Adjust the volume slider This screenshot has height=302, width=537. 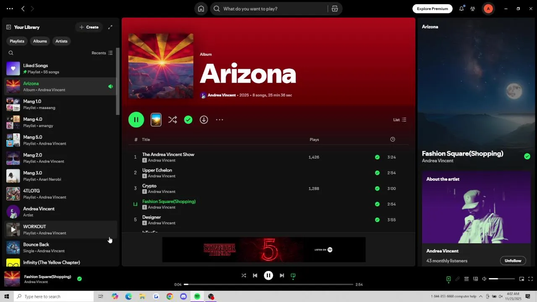coord(502,279)
